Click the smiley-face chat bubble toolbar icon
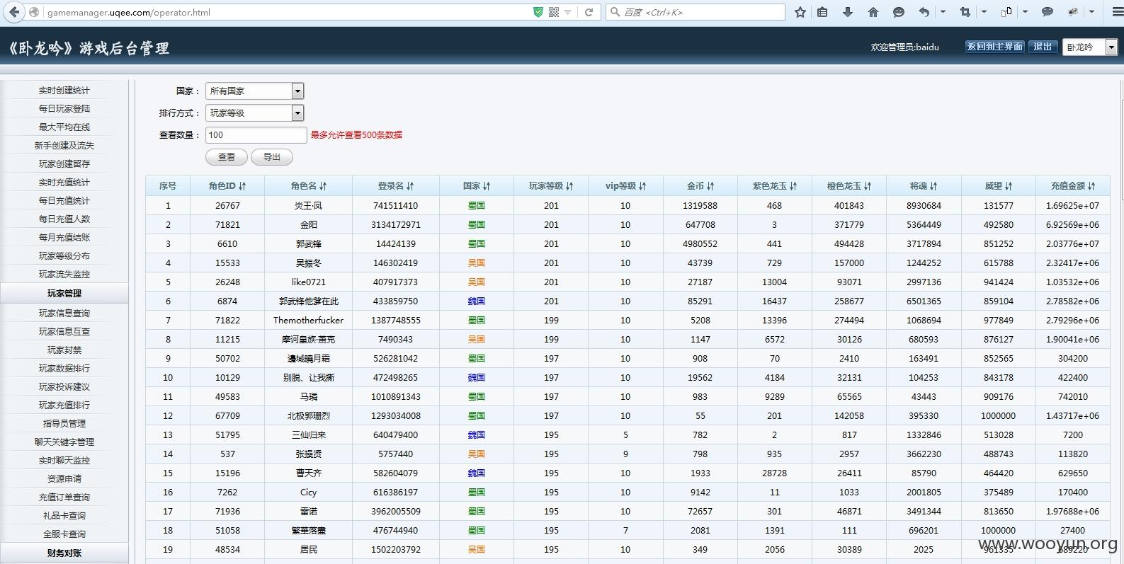Viewport: 1124px width, 564px height. point(899,12)
